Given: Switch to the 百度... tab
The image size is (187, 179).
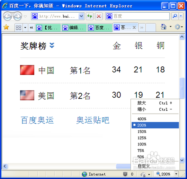Looking at the screenshot, I should point(100,28).
